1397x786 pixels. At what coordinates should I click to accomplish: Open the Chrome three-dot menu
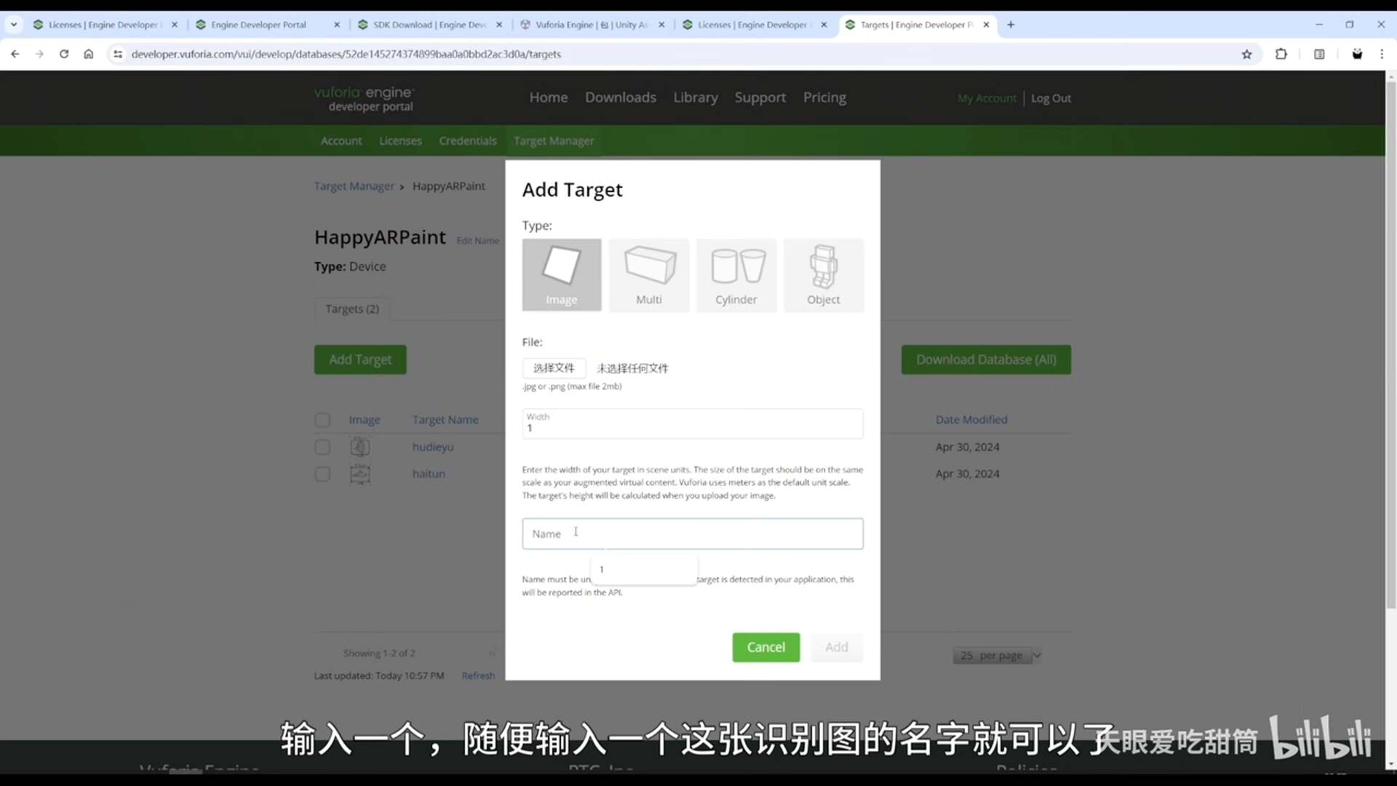pyautogui.click(x=1382, y=54)
